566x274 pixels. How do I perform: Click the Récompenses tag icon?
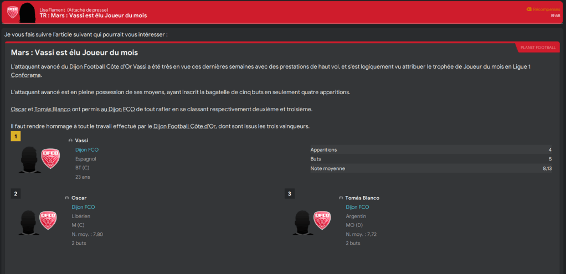(529, 9)
